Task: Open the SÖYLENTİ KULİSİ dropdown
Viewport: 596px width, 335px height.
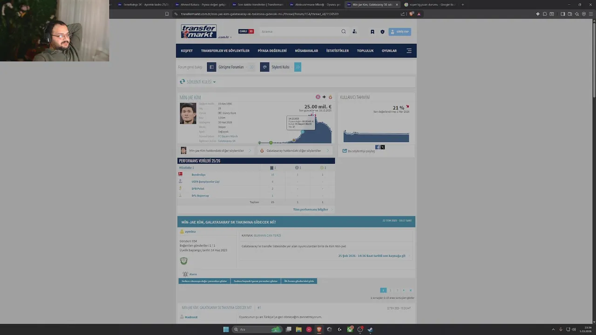Action: click(201, 82)
